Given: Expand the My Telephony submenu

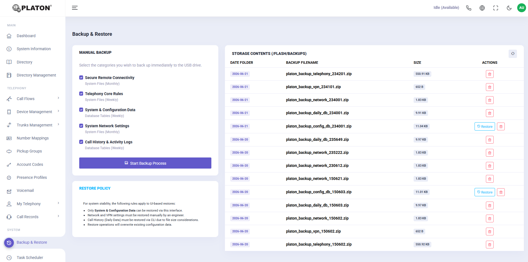Looking at the screenshot, I should [33, 204].
